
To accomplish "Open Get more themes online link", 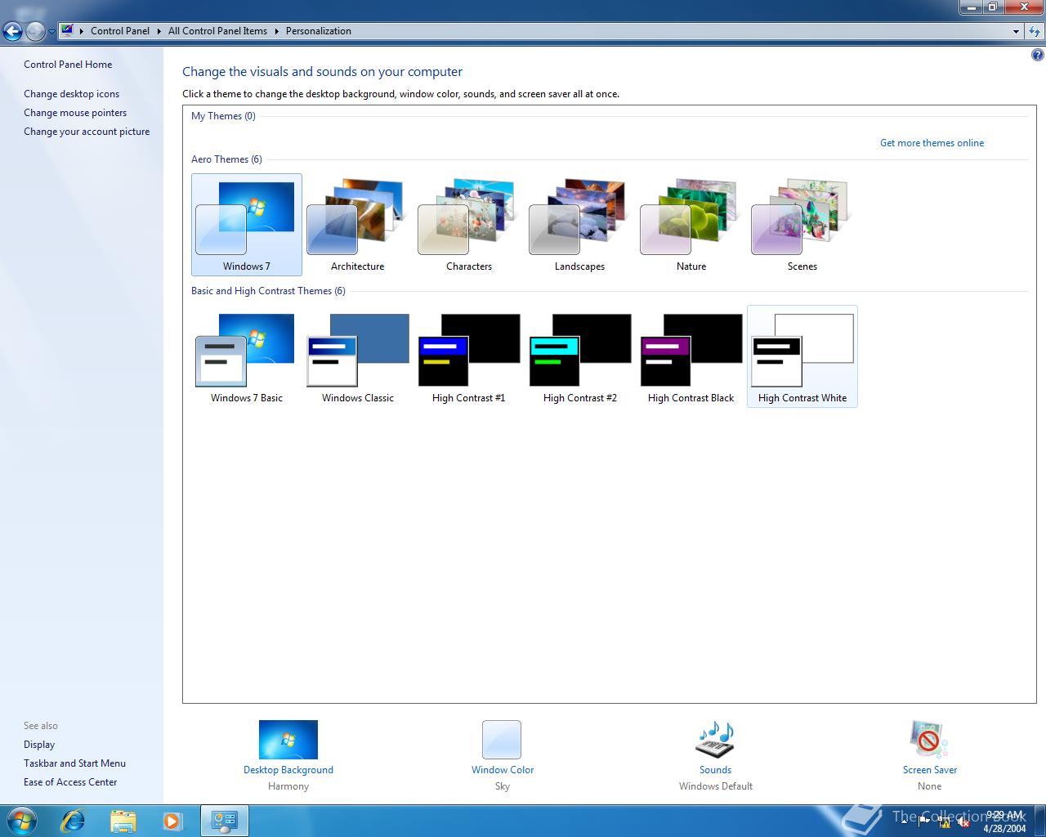I will pyautogui.click(x=932, y=143).
